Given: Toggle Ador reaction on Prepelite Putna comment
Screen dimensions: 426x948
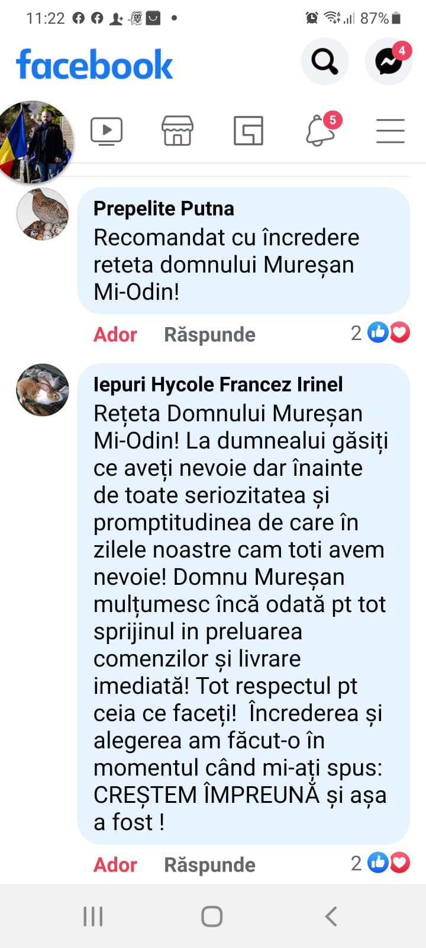Looking at the screenshot, I should coord(115,334).
